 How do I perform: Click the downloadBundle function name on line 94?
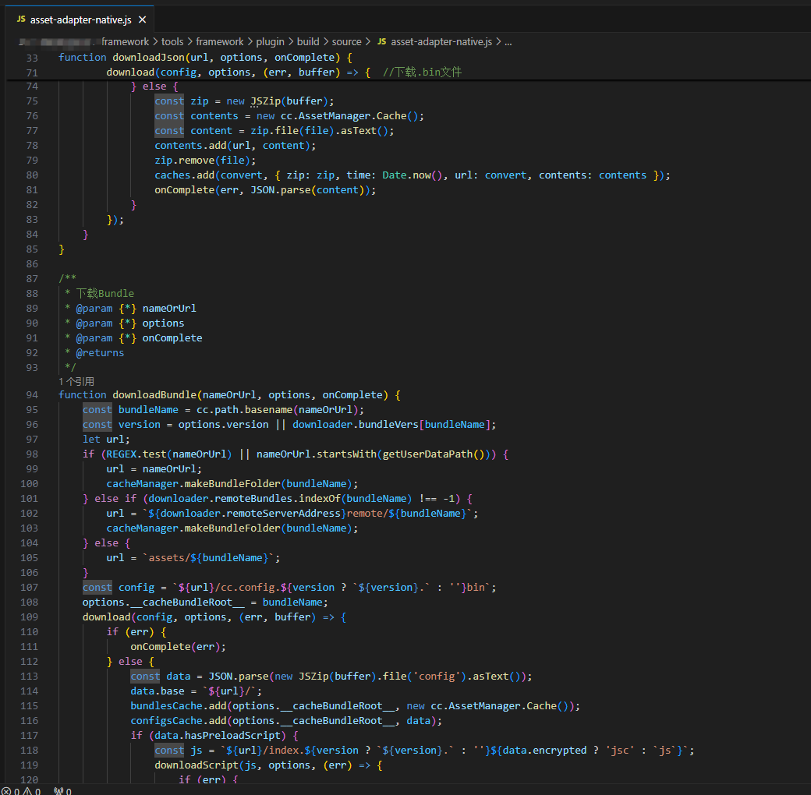[154, 395]
